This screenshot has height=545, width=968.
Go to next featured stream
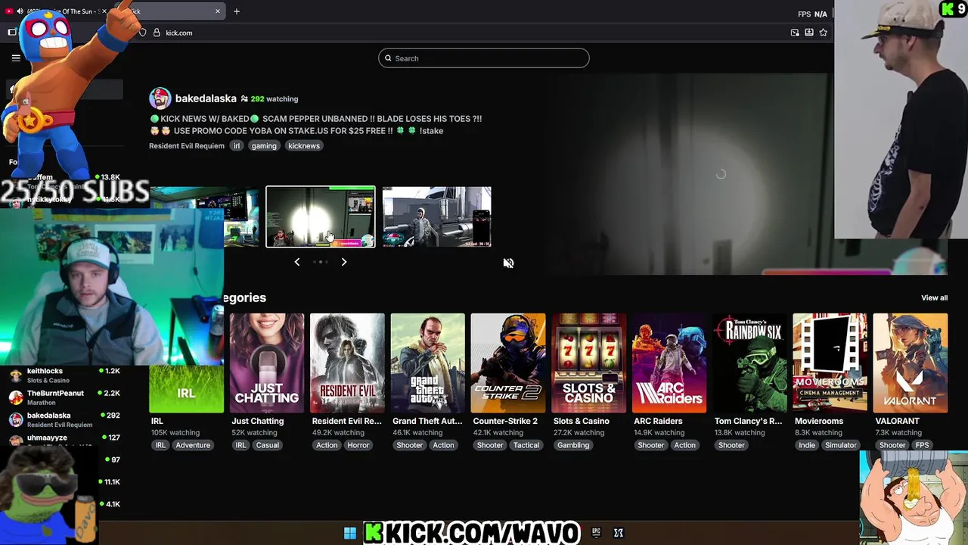click(x=343, y=262)
